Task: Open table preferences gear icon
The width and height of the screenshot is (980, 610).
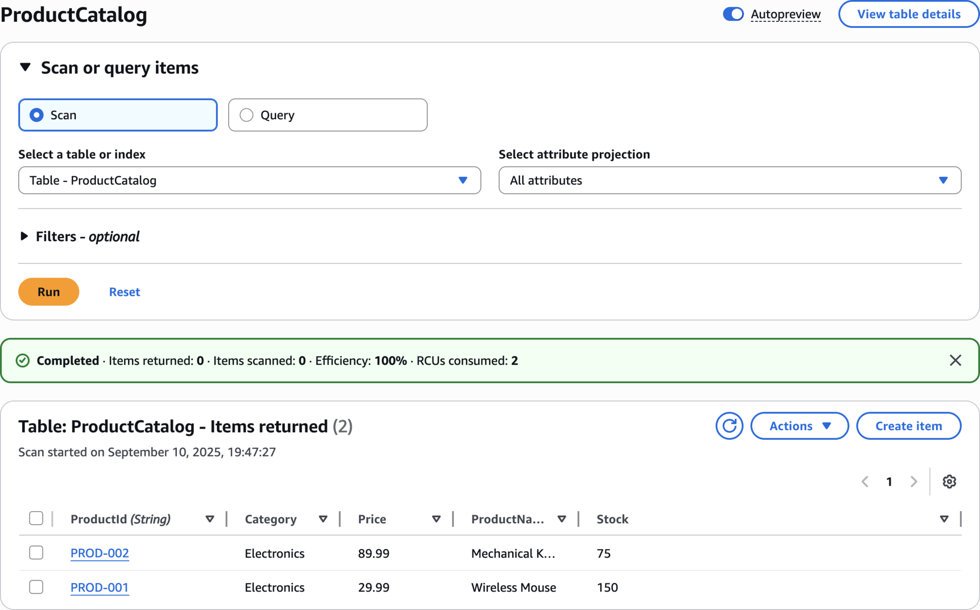Action: pyautogui.click(x=949, y=482)
